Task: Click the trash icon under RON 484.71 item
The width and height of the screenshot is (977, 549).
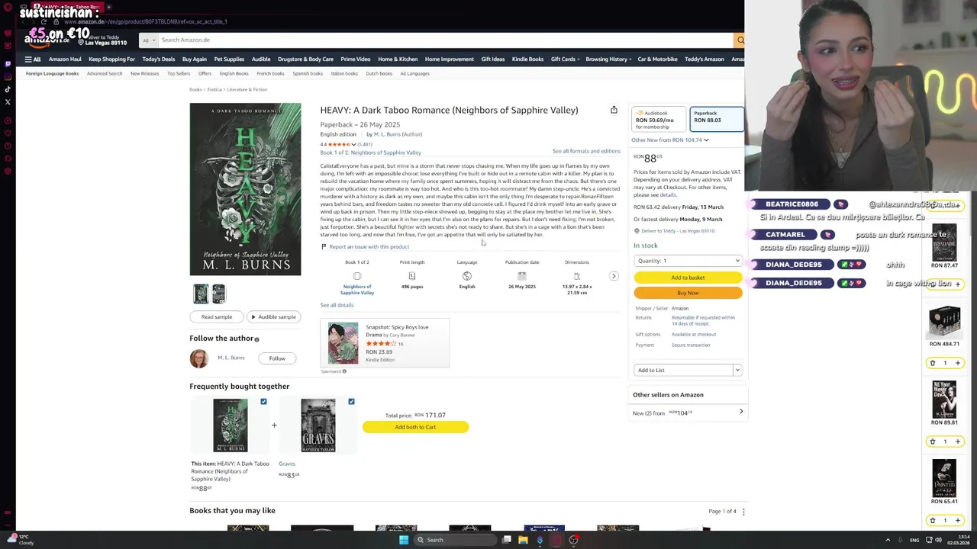Action: [x=932, y=363]
